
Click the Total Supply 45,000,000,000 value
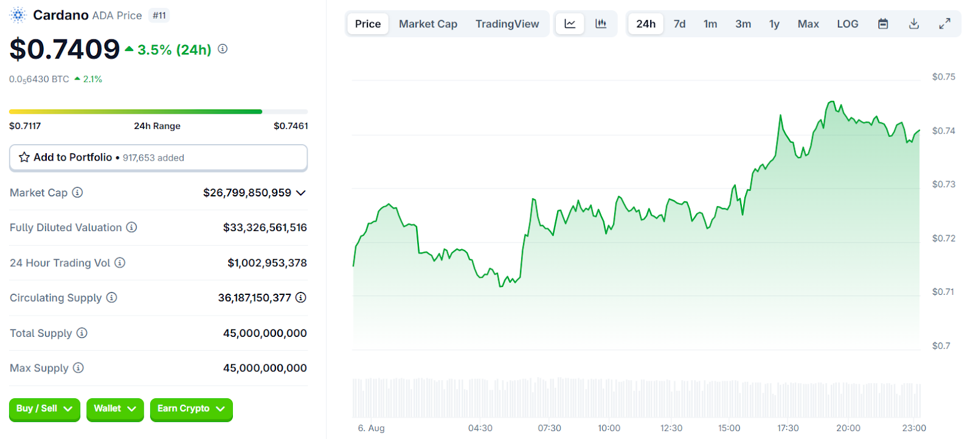click(x=265, y=333)
